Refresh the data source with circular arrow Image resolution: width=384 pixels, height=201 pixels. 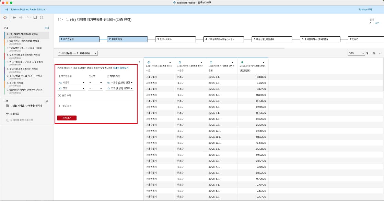[42, 17]
